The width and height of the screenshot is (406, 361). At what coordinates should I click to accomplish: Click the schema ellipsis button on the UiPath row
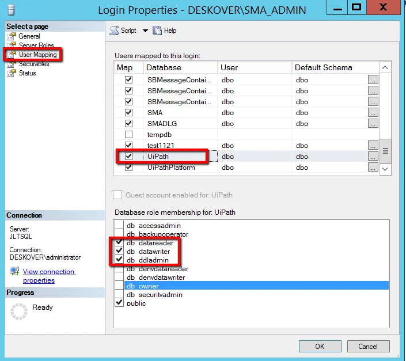coord(373,156)
